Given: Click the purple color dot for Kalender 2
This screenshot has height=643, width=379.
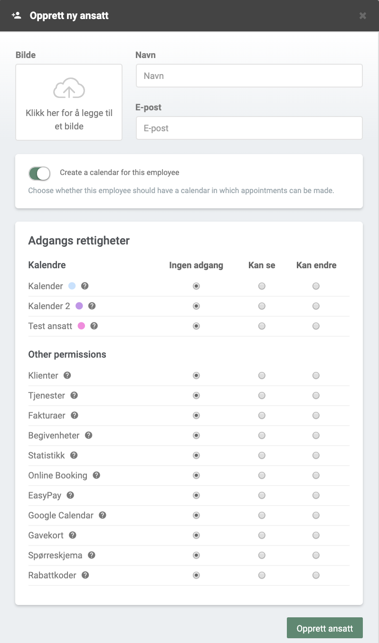Looking at the screenshot, I should coord(79,306).
